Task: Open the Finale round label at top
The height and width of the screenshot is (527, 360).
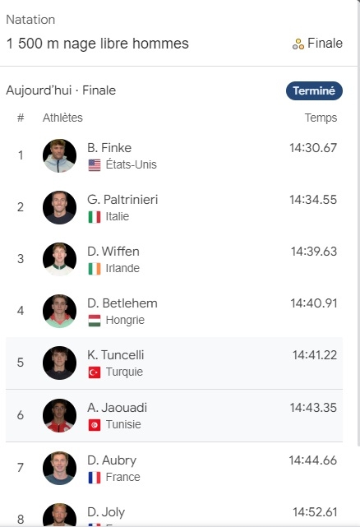Action: (x=325, y=44)
